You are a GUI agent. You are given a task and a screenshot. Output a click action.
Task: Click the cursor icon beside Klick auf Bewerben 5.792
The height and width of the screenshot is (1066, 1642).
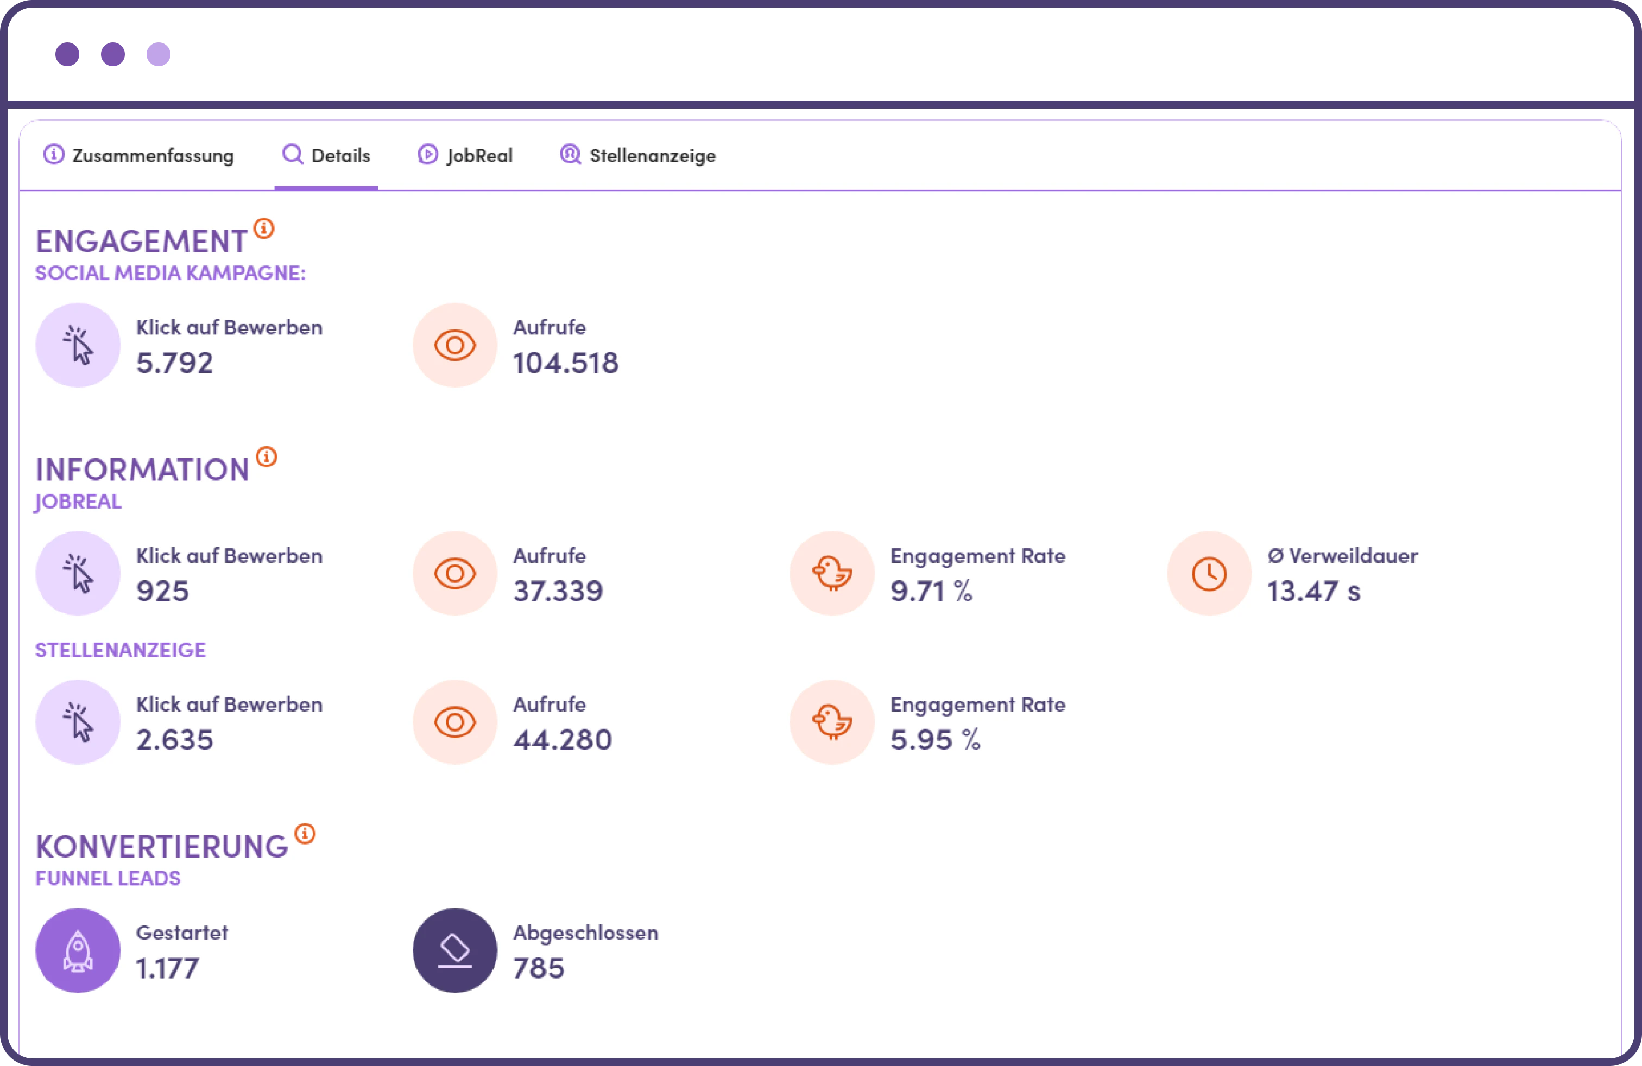(78, 345)
